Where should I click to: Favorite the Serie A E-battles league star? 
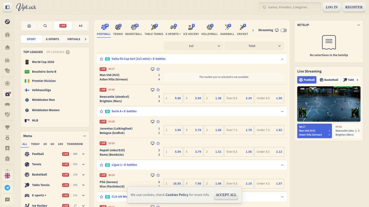click(101, 111)
